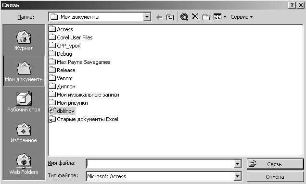
Task: Click the Release folder icon
Action: pos(52,70)
